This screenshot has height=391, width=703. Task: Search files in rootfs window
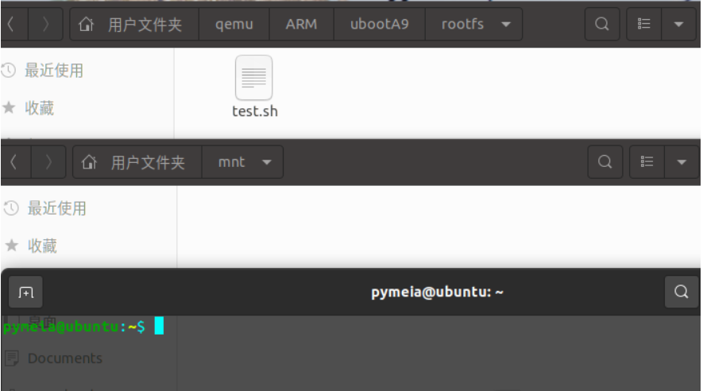602,24
